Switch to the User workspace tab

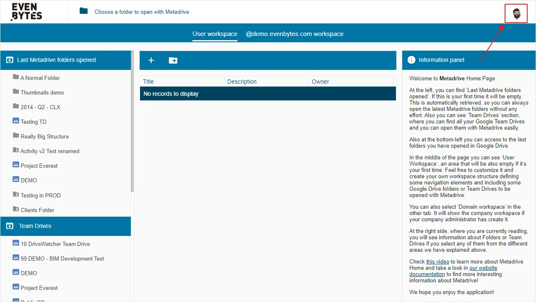(215, 34)
